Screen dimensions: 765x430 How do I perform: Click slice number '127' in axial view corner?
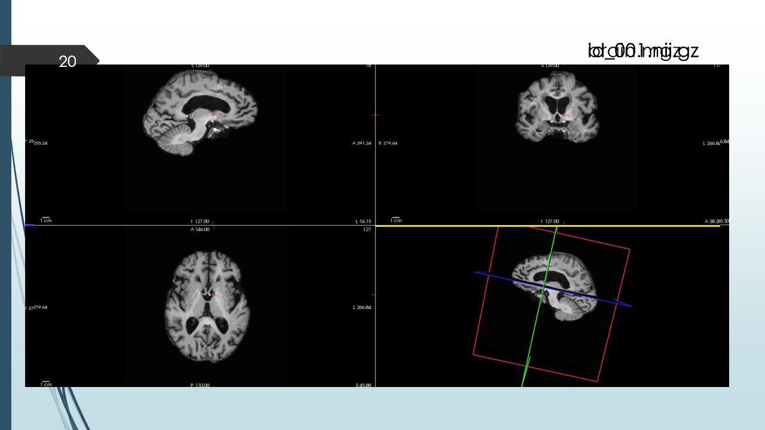pos(366,229)
